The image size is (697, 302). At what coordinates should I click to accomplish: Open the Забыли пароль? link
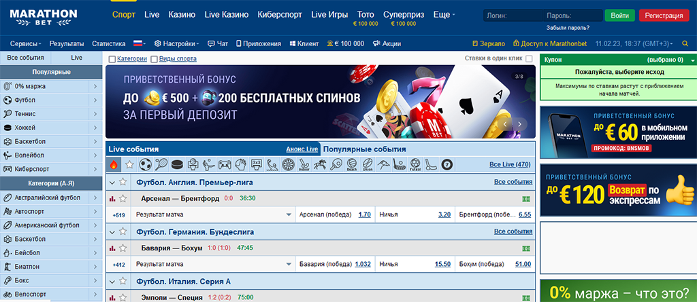(x=568, y=28)
